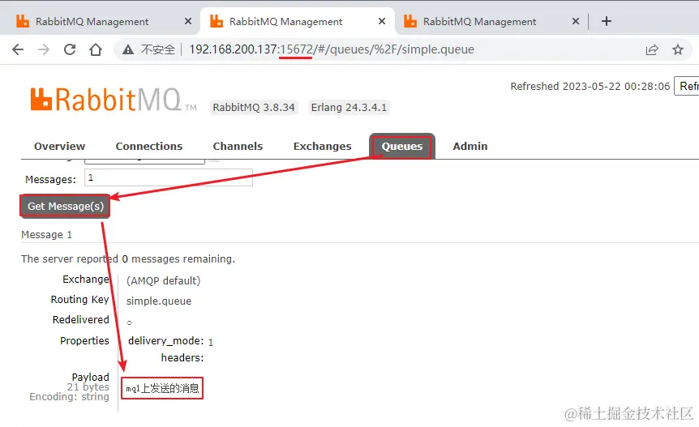
Task: Reload the page with the refresh icon
Action: pos(70,49)
